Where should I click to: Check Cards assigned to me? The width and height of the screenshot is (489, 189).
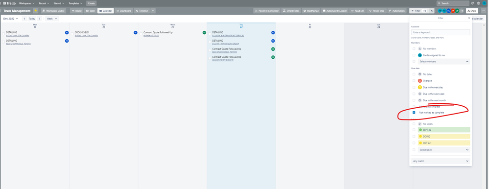[x=414, y=55]
